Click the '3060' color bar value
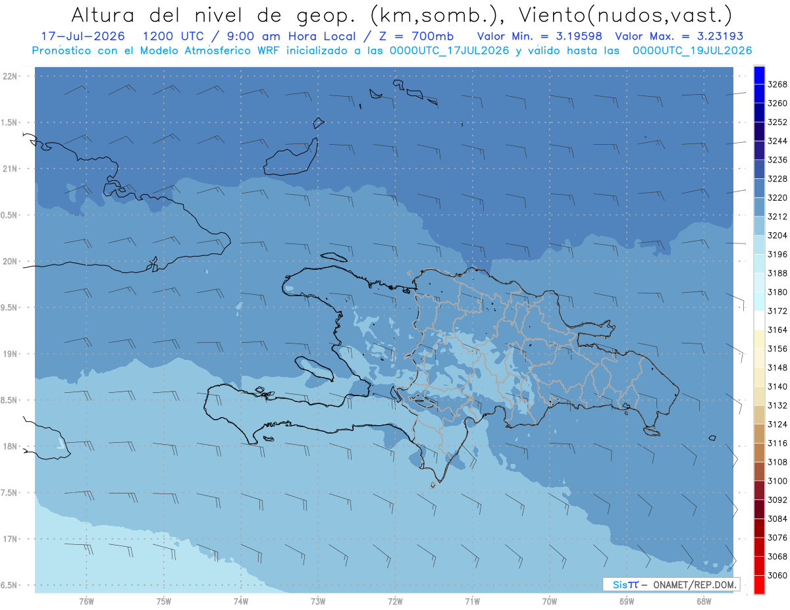The width and height of the screenshot is (790, 610). coord(777,575)
